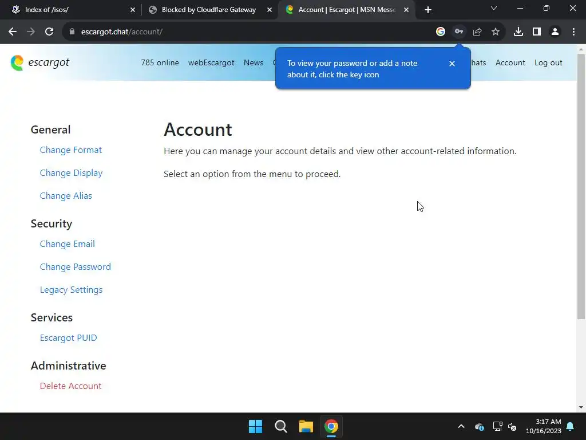The image size is (586, 440).
Task: Open Windows taskbar Search
Action: pyautogui.click(x=280, y=426)
